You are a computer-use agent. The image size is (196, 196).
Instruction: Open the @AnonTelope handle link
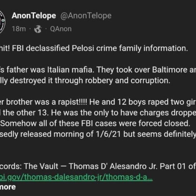click(x=86, y=16)
